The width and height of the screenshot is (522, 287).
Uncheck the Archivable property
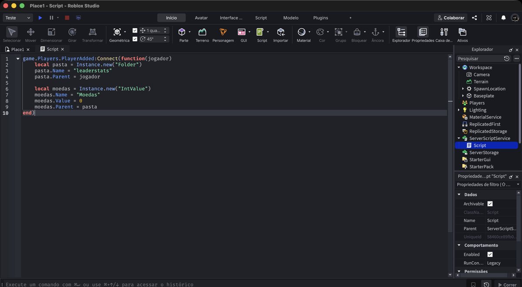(x=490, y=204)
